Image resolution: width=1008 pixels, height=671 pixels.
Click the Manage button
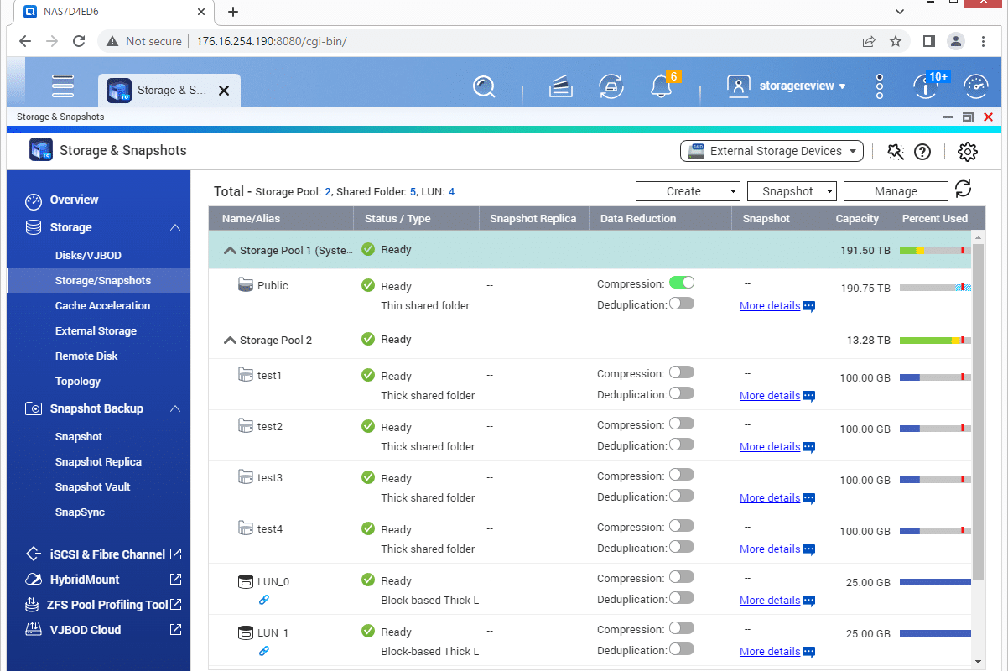click(x=896, y=191)
